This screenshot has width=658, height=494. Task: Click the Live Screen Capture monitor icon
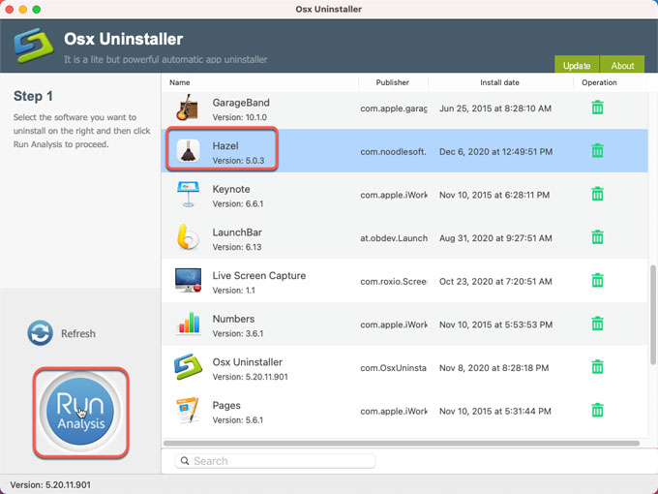point(188,280)
